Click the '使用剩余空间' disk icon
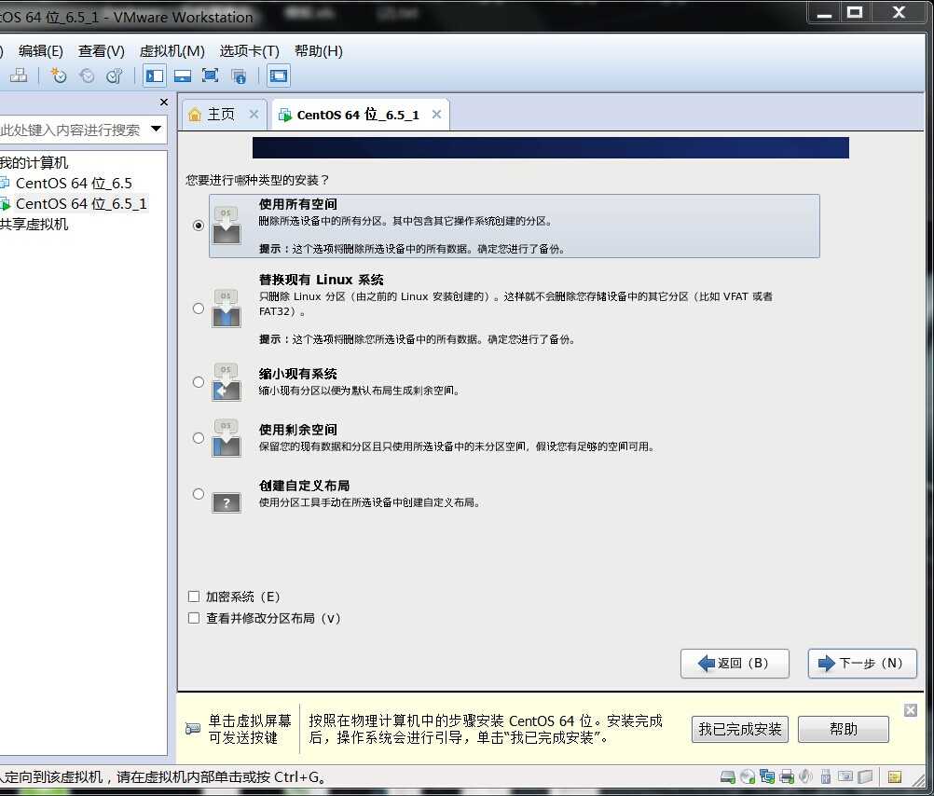This screenshot has width=934, height=796. point(227,438)
